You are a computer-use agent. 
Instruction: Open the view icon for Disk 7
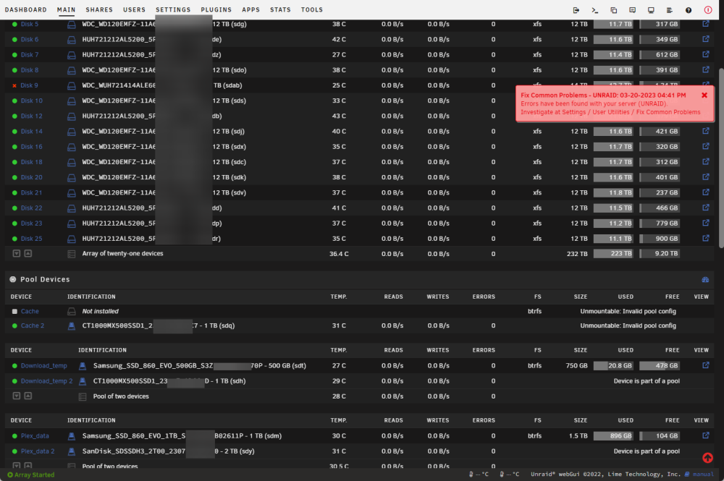tap(705, 54)
